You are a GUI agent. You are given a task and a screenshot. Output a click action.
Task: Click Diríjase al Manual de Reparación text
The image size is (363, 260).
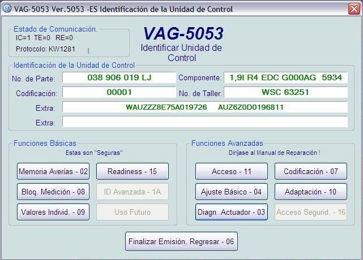pos(275,153)
